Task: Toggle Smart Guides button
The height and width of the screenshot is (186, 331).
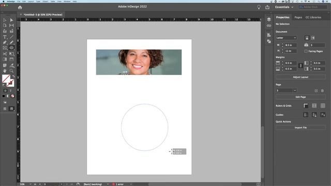Action: [x=323, y=115]
